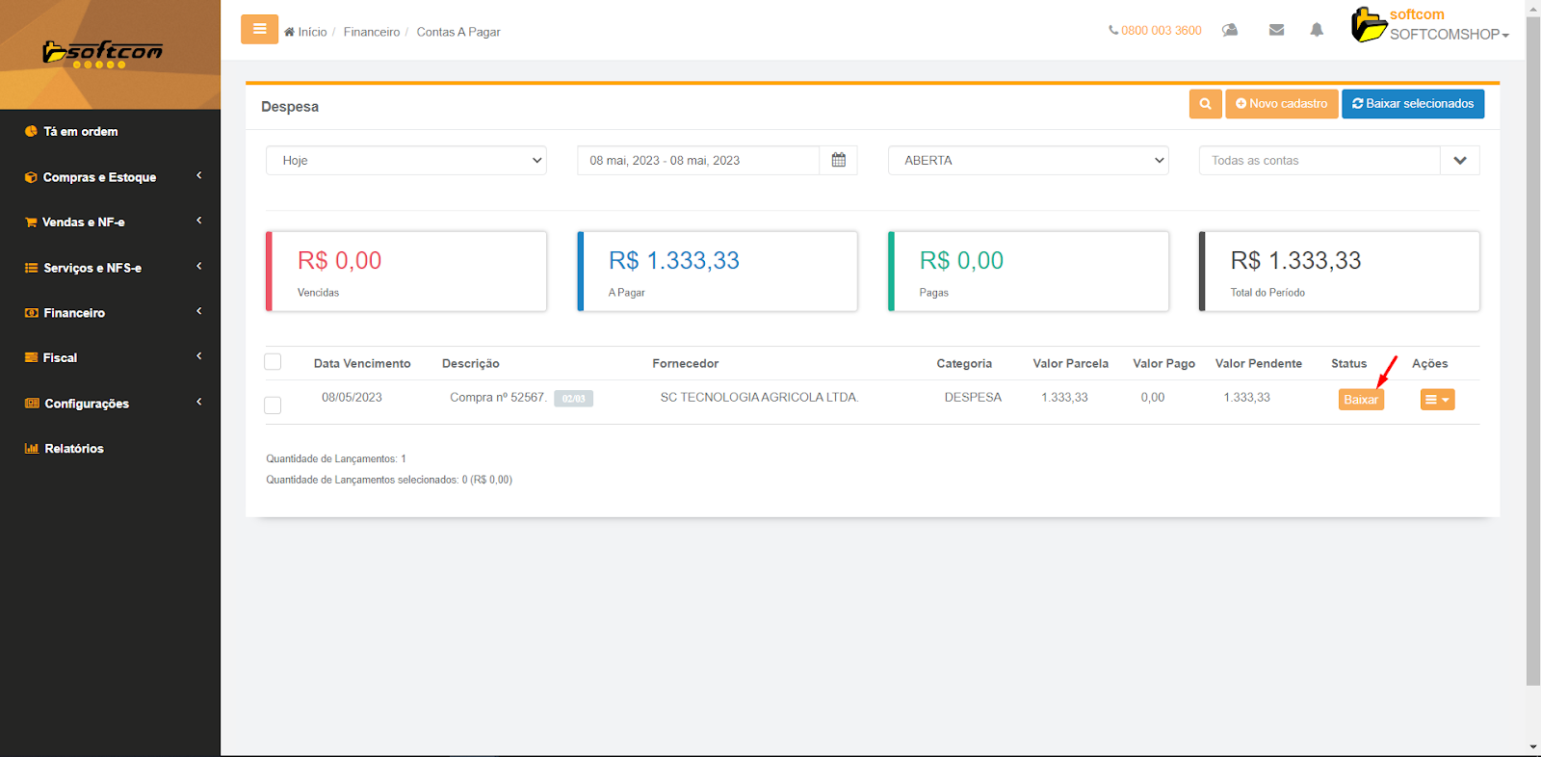Click the Softcom logo in sidebar

click(103, 53)
